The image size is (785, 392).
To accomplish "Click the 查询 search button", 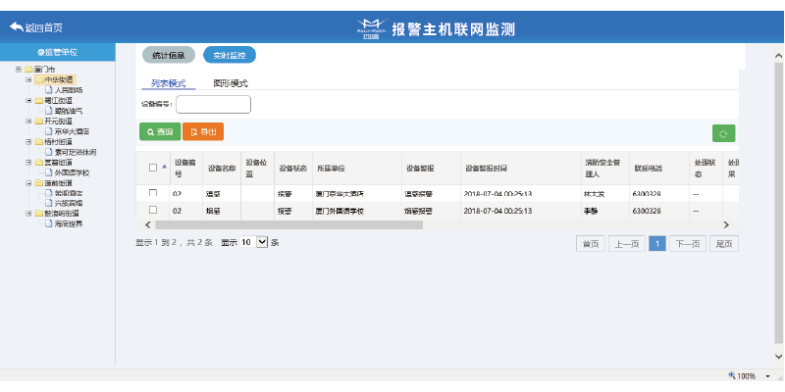I will (x=160, y=131).
